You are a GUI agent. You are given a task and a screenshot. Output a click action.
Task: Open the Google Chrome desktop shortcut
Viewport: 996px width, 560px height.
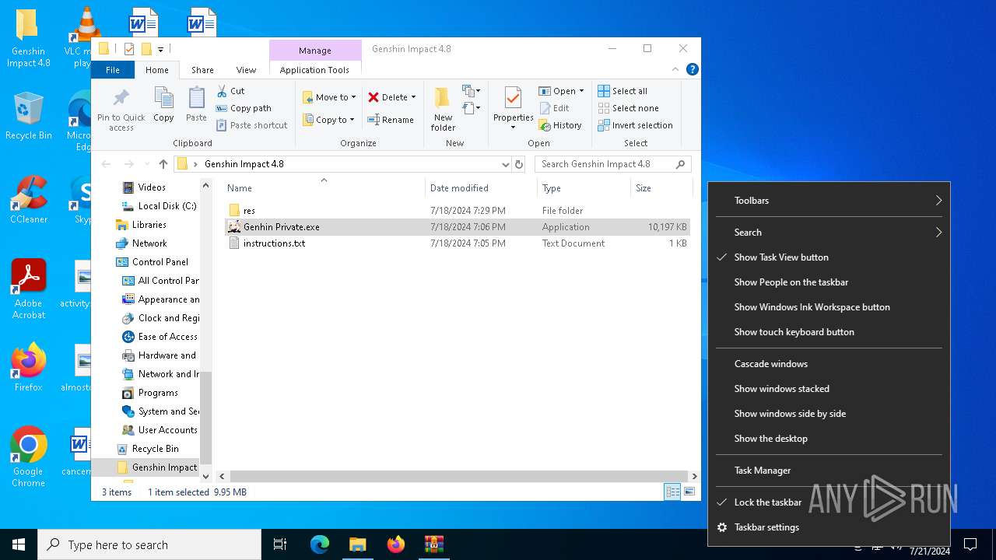(x=28, y=457)
